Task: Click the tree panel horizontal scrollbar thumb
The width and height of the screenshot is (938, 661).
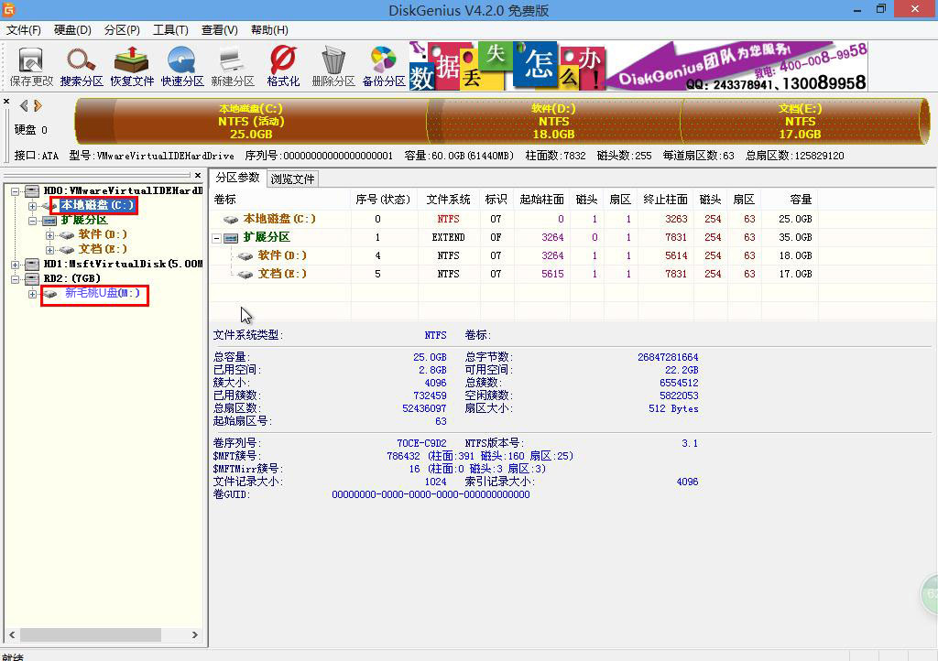Action: tap(90, 634)
